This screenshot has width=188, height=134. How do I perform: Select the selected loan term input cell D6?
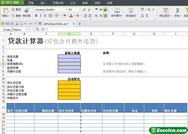pos(69,64)
